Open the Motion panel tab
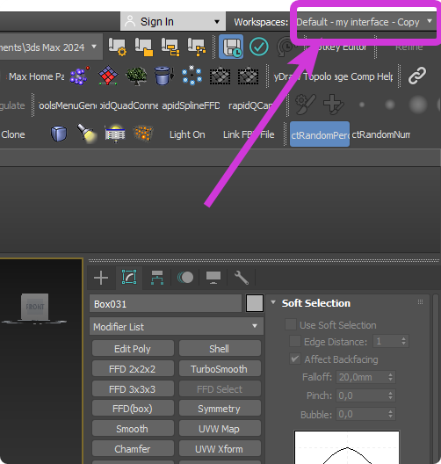 185,278
